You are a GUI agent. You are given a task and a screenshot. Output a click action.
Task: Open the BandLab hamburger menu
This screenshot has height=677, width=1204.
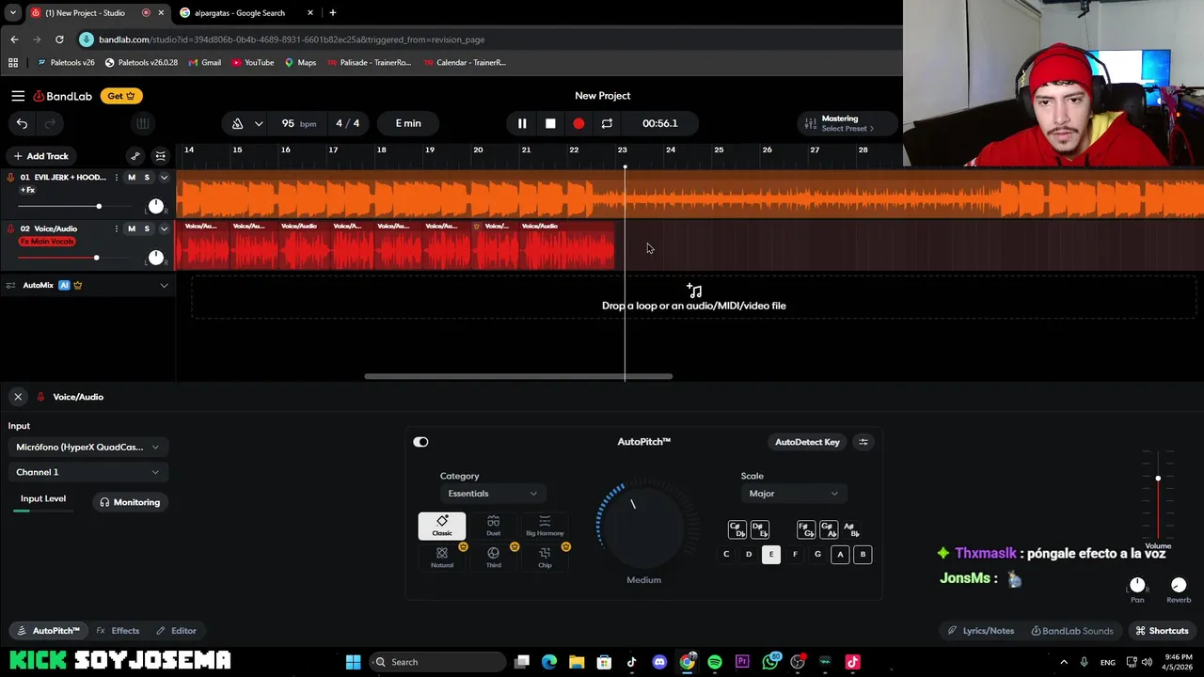pyautogui.click(x=18, y=96)
